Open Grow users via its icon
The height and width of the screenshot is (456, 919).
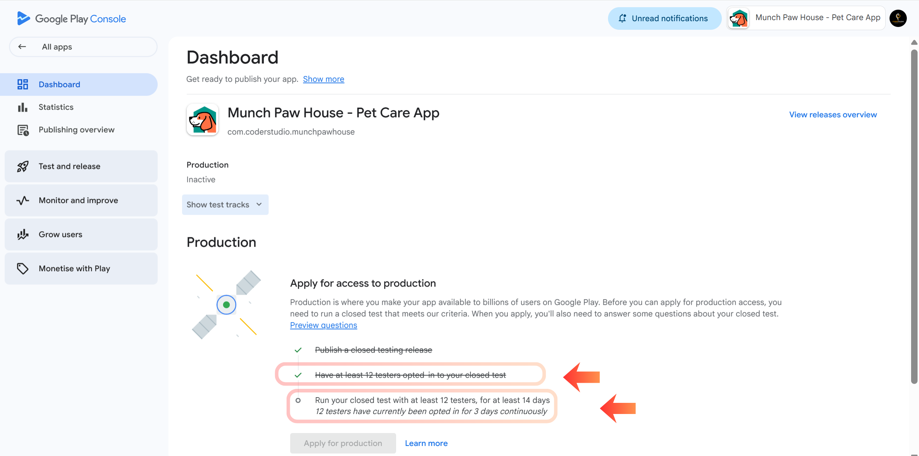[x=22, y=234]
